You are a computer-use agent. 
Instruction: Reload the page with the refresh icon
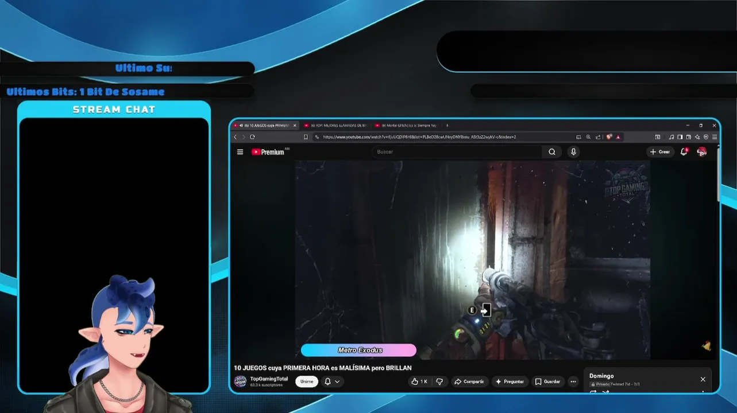tap(252, 137)
